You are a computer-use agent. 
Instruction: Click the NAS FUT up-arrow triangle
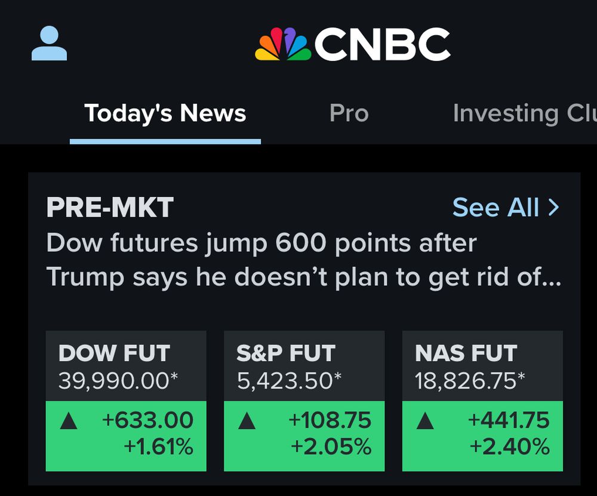pos(425,421)
